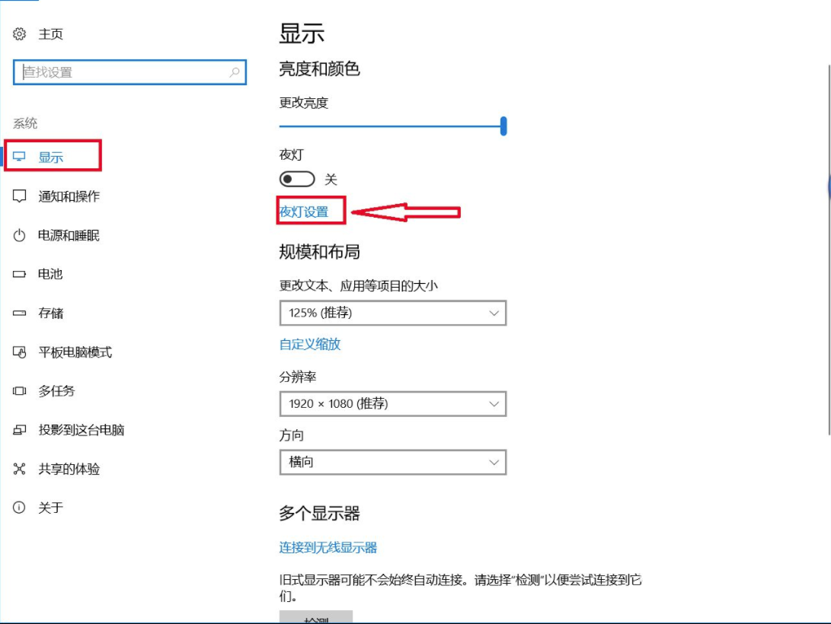Open 电源和睡眠 settings
This screenshot has width=831, height=624.
(x=61, y=234)
